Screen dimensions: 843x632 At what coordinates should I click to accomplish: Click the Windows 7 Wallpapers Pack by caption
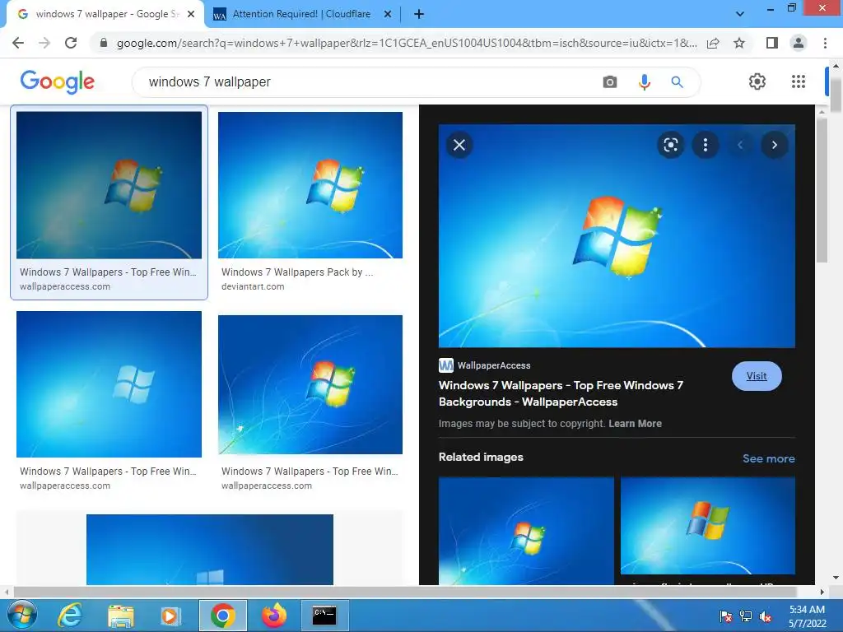click(x=296, y=272)
